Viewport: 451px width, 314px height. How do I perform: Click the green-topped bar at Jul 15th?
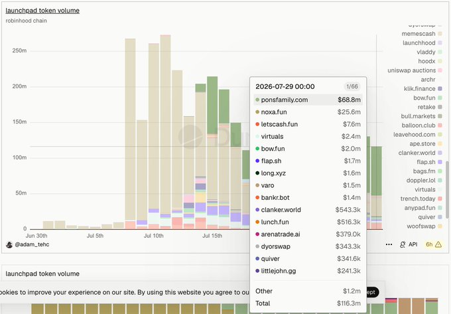(x=212, y=153)
